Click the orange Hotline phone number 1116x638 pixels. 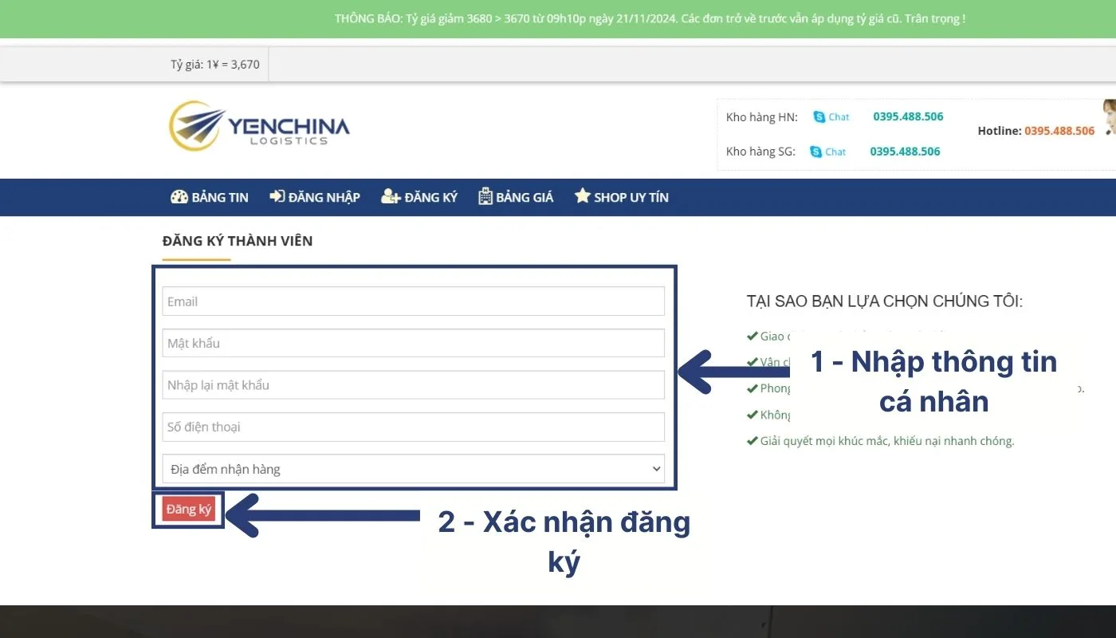[1059, 131]
